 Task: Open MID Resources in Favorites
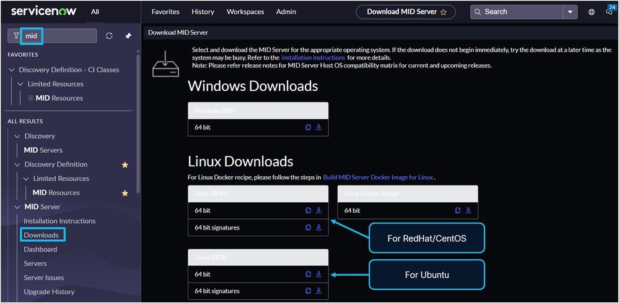coord(59,98)
